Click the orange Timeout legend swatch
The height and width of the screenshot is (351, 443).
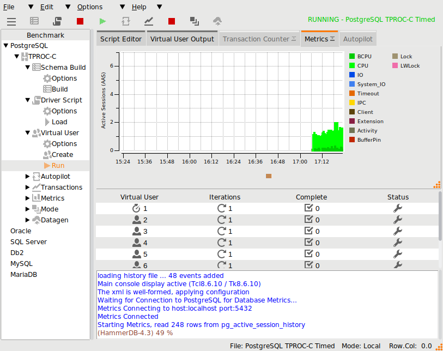point(352,93)
